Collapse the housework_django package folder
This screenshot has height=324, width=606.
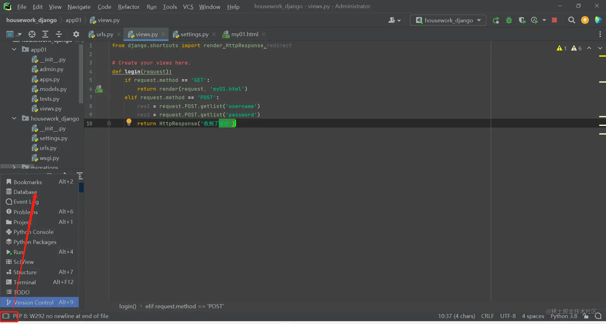14,118
